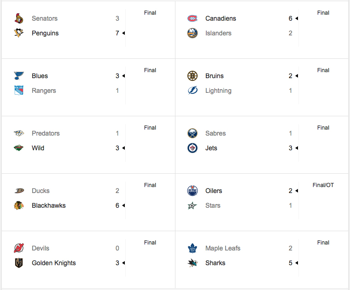Open the Islanders team name link

tap(218, 33)
